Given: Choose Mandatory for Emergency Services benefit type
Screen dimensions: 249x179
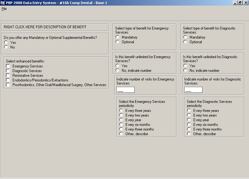Looking at the screenshot, I should (117, 37).
